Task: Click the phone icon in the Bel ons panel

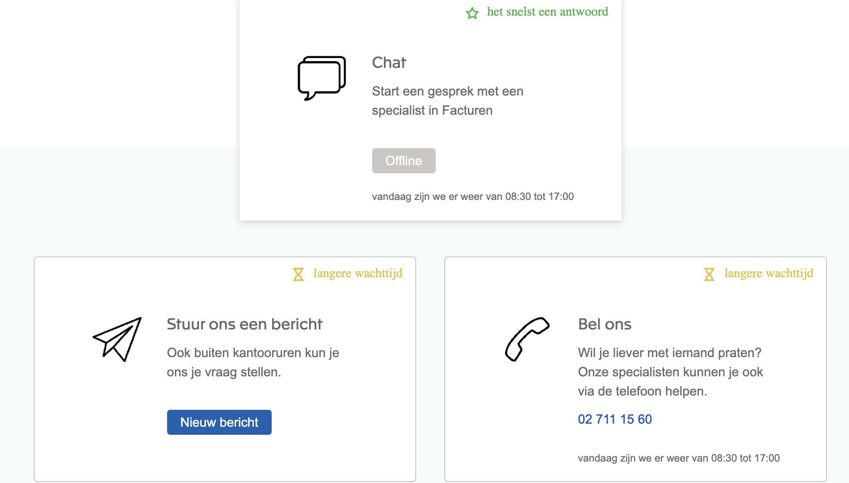Action: 526,338
